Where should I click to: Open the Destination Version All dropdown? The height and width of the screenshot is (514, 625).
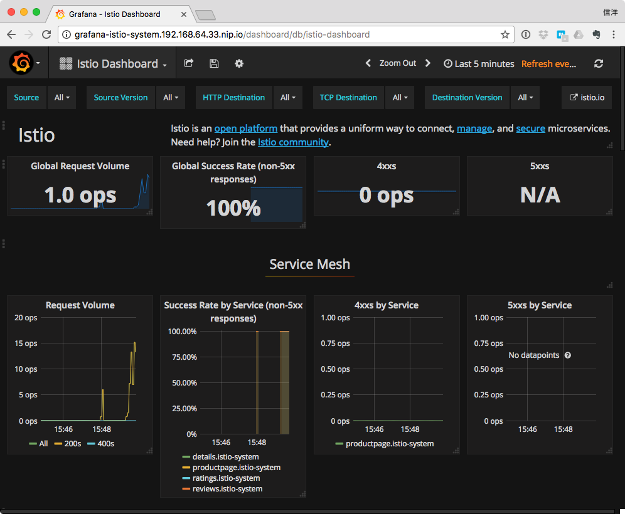tap(525, 98)
